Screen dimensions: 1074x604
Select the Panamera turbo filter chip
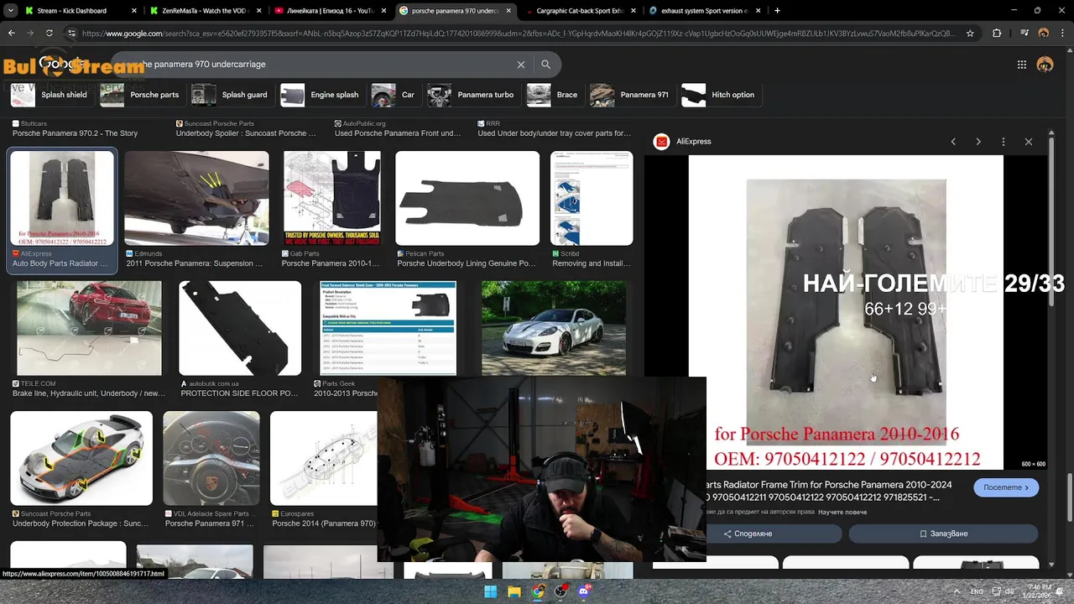coord(473,95)
